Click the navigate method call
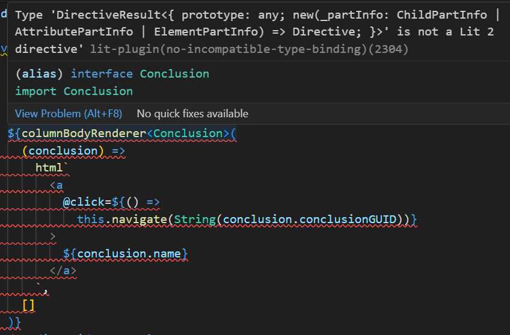This screenshot has height=335, width=510. tap(139, 220)
